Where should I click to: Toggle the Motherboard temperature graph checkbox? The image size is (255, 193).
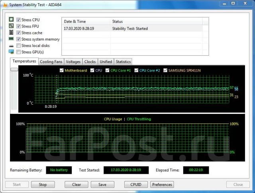point(62,70)
